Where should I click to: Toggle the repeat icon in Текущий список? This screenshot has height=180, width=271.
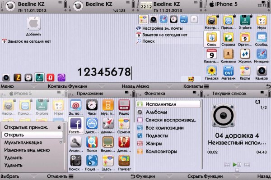[x=258, y=102]
